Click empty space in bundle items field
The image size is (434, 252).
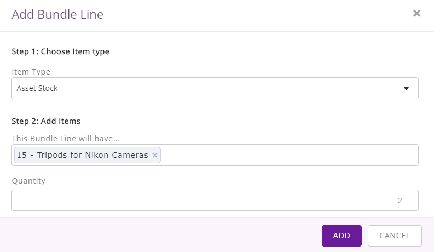coord(288,155)
